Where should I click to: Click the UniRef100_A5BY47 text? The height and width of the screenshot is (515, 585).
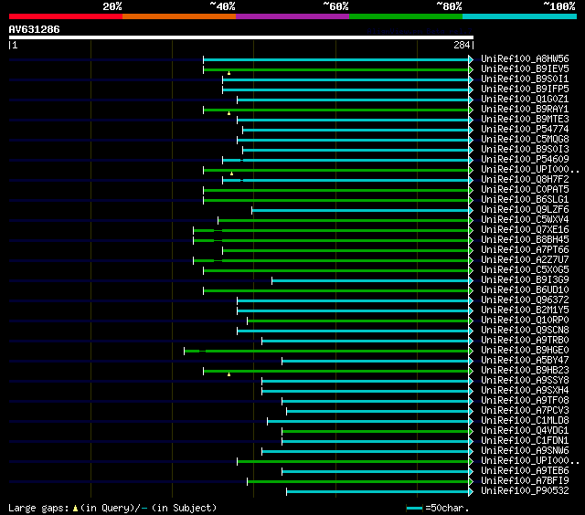click(525, 361)
